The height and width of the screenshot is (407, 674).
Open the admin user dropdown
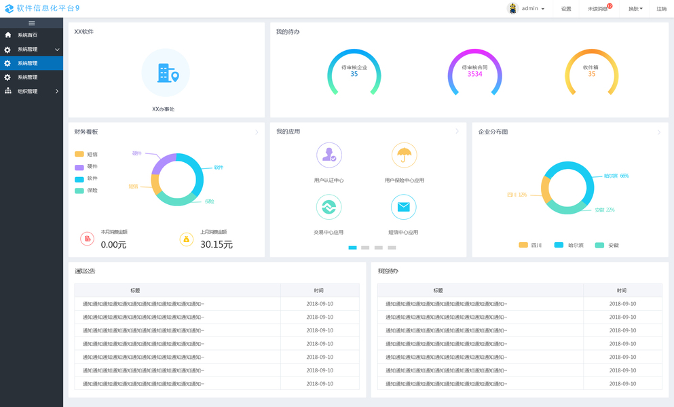(x=533, y=9)
